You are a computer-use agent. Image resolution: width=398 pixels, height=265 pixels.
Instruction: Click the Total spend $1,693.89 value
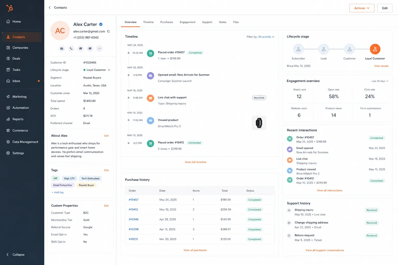click(89, 101)
